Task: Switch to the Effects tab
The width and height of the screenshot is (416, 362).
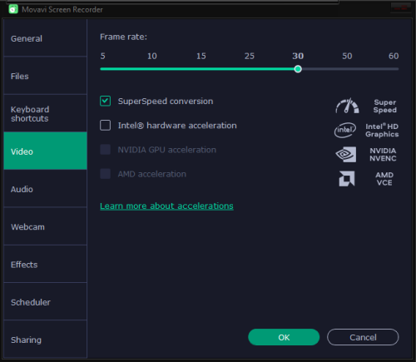Action: (46, 265)
